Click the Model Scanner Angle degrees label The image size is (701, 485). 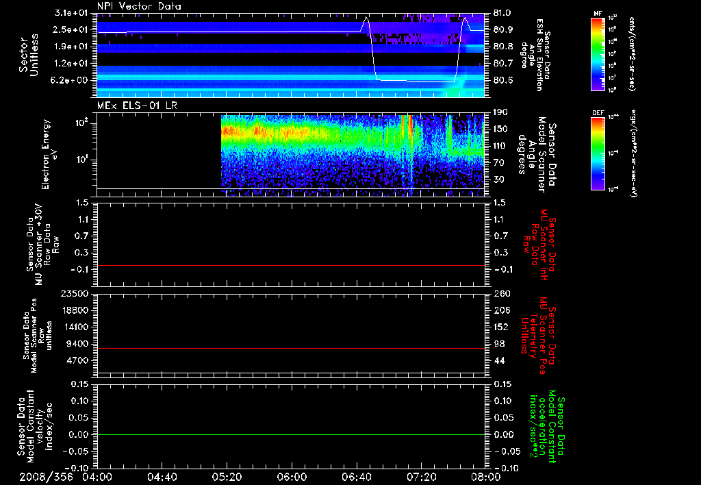[537, 154]
